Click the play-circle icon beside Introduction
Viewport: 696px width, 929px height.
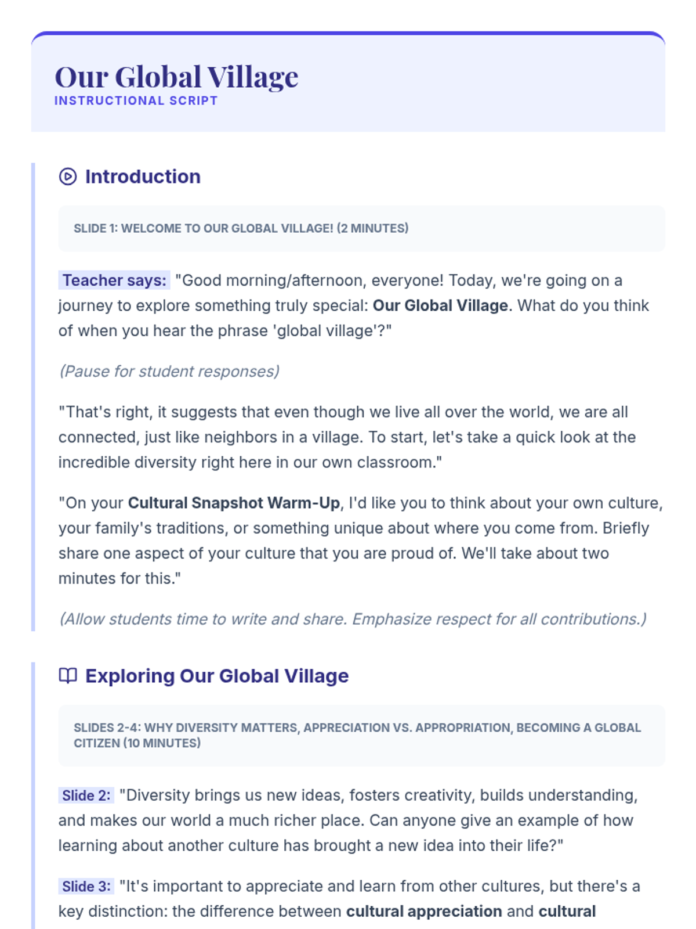tap(68, 177)
